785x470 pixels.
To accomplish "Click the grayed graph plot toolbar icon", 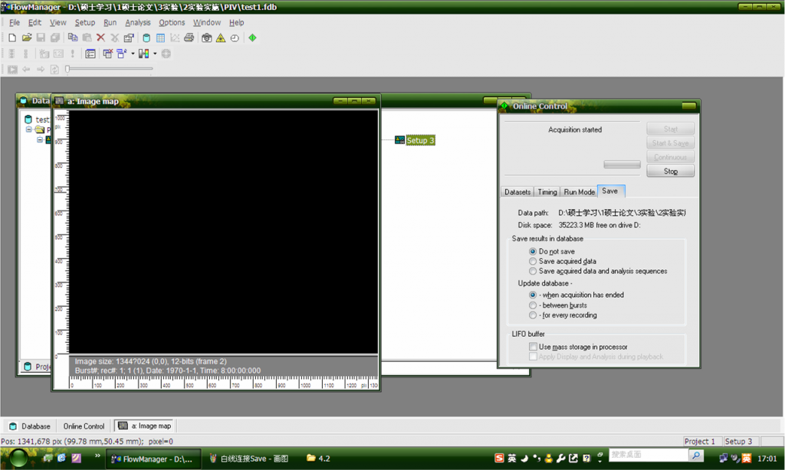I will coord(175,38).
